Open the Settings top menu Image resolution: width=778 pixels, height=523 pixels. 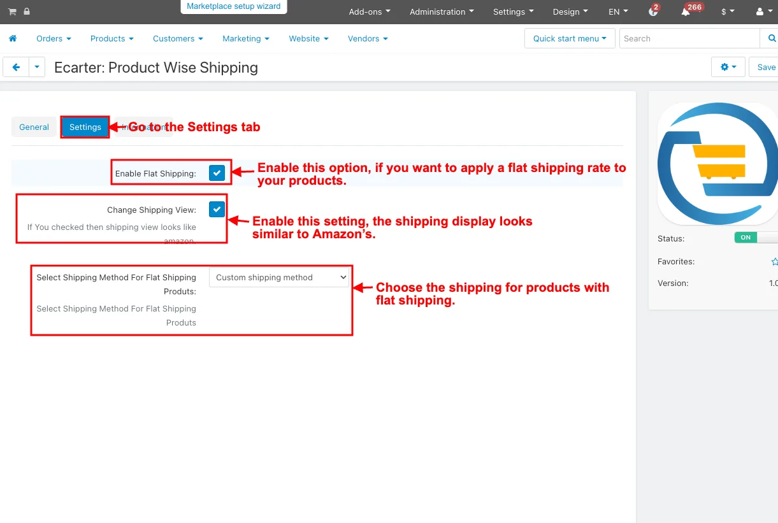tap(514, 11)
